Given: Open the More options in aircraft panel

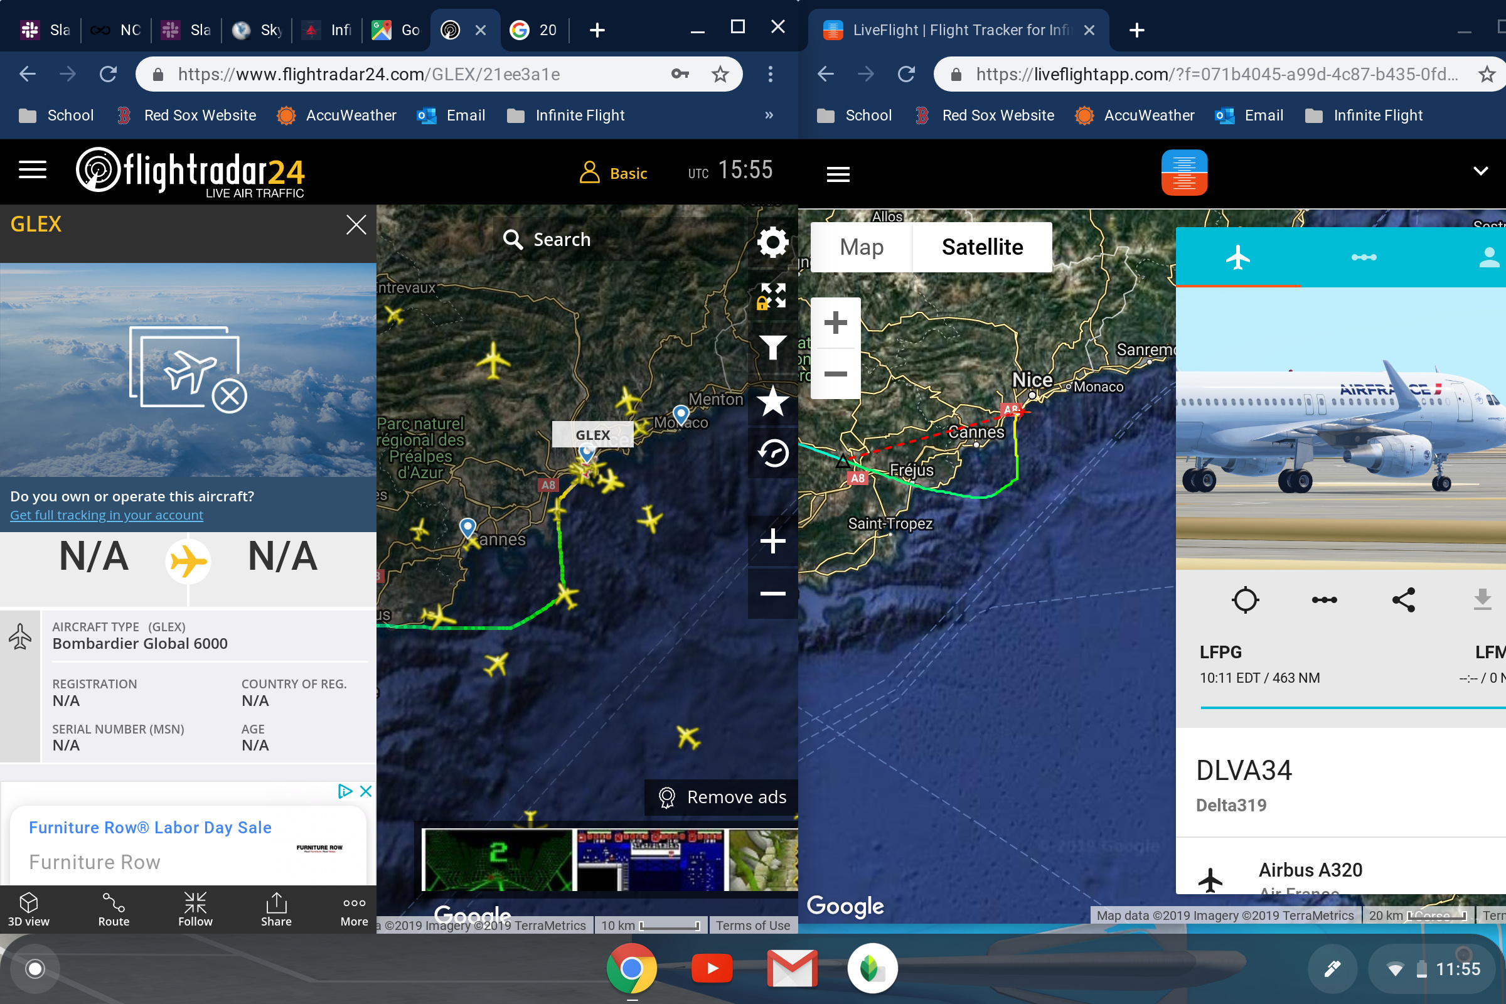Looking at the screenshot, I should (x=354, y=909).
